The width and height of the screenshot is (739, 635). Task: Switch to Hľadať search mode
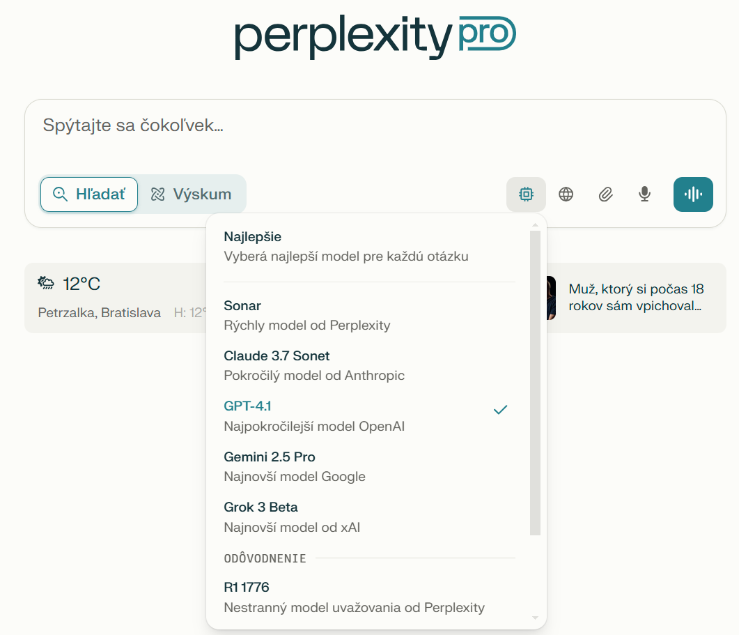coord(89,194)
